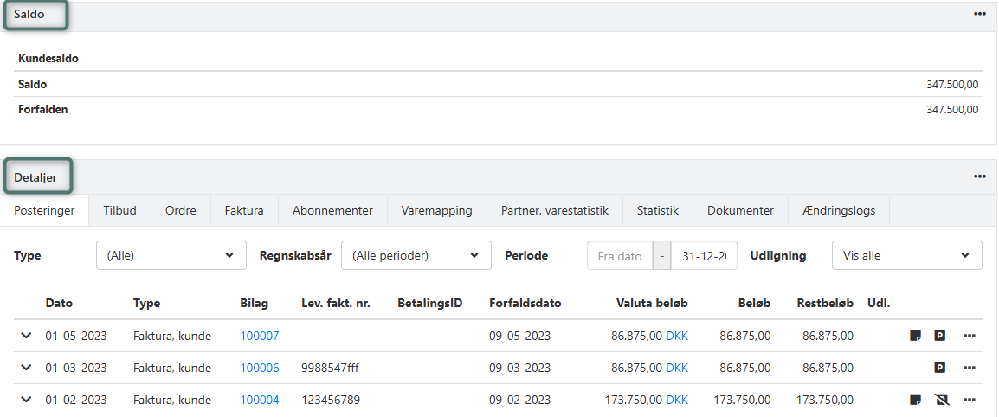Click the Udl. column header

point(879,304)
